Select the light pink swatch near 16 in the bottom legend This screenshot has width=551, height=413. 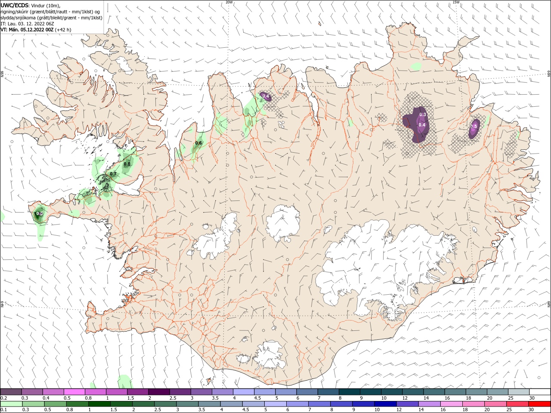click(x=451, y=404)
